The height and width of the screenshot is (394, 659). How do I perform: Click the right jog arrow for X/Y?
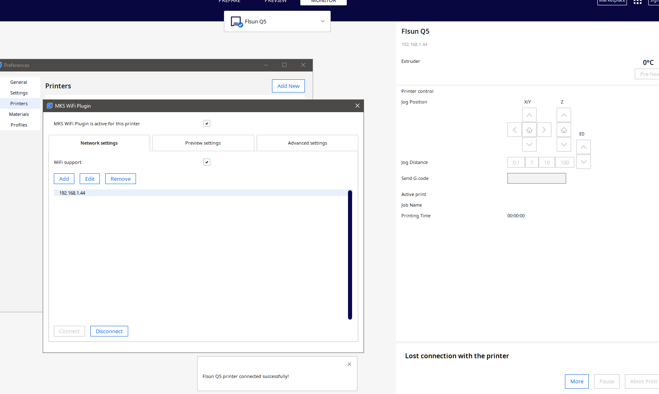(544, 129)
